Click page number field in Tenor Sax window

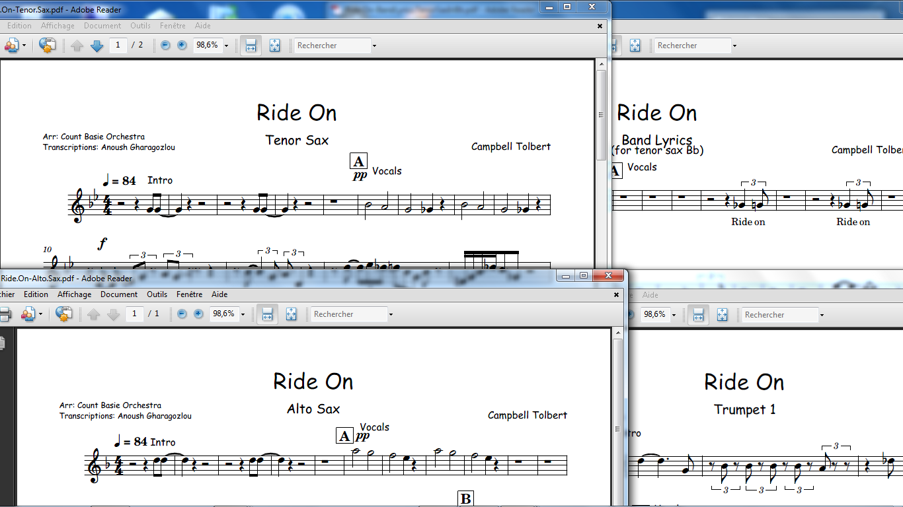pos(118,46)
